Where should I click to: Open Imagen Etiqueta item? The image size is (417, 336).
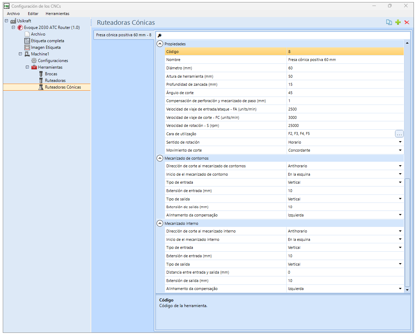43,47
